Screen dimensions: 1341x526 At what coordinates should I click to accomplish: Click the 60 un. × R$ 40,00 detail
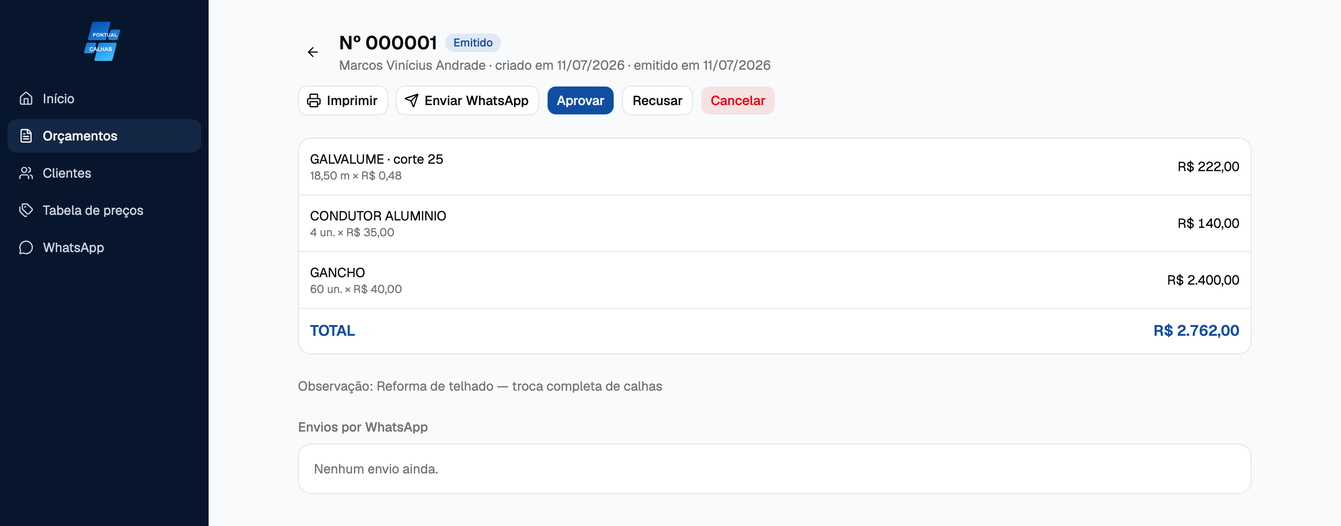[x=356, y=289]
